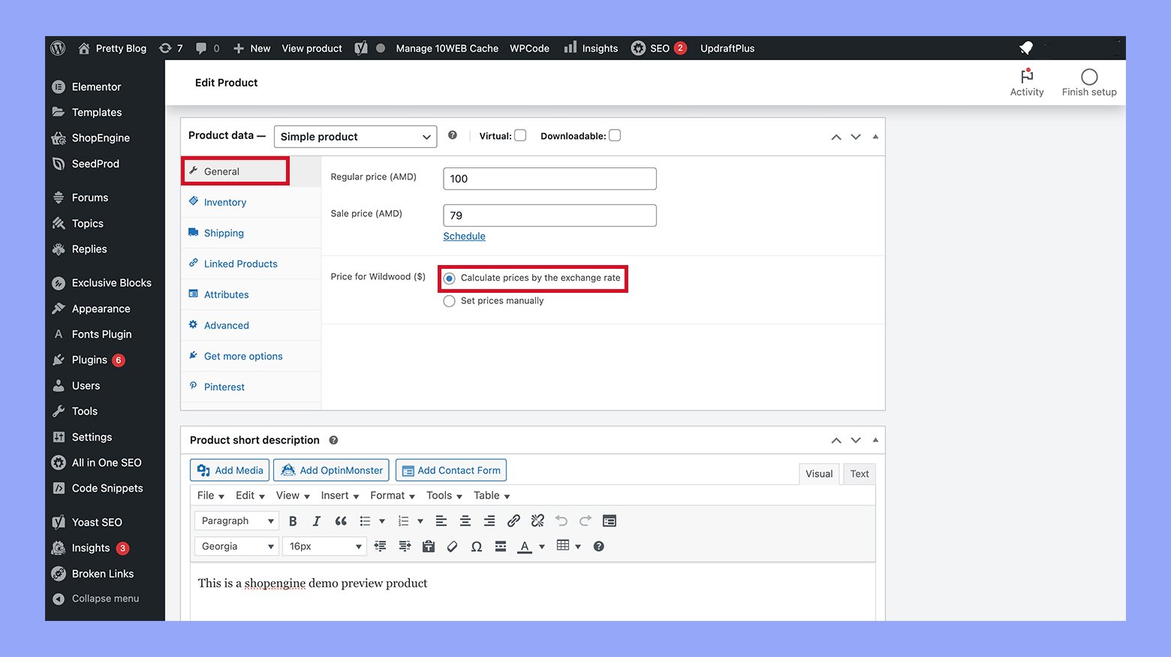Open the Simple product type dropdown
The height and width of the screenshot is (657, 1171).
355,137
